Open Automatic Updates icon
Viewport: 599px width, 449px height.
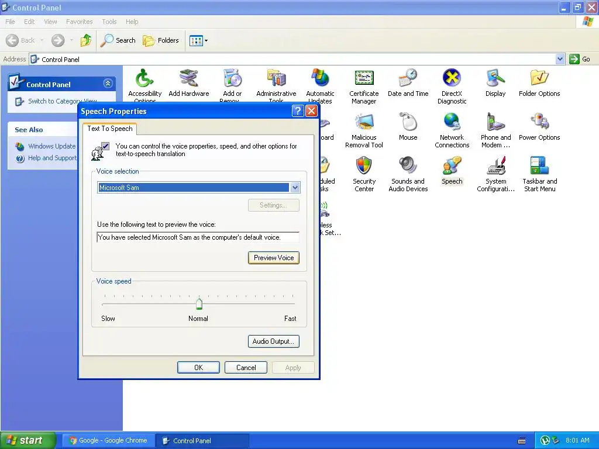(x=320, y=78)
